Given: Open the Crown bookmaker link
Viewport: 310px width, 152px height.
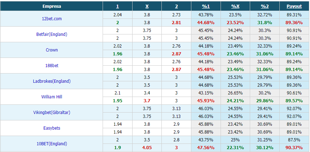Looking at the screenshot, I should click(x=52, y=50).
